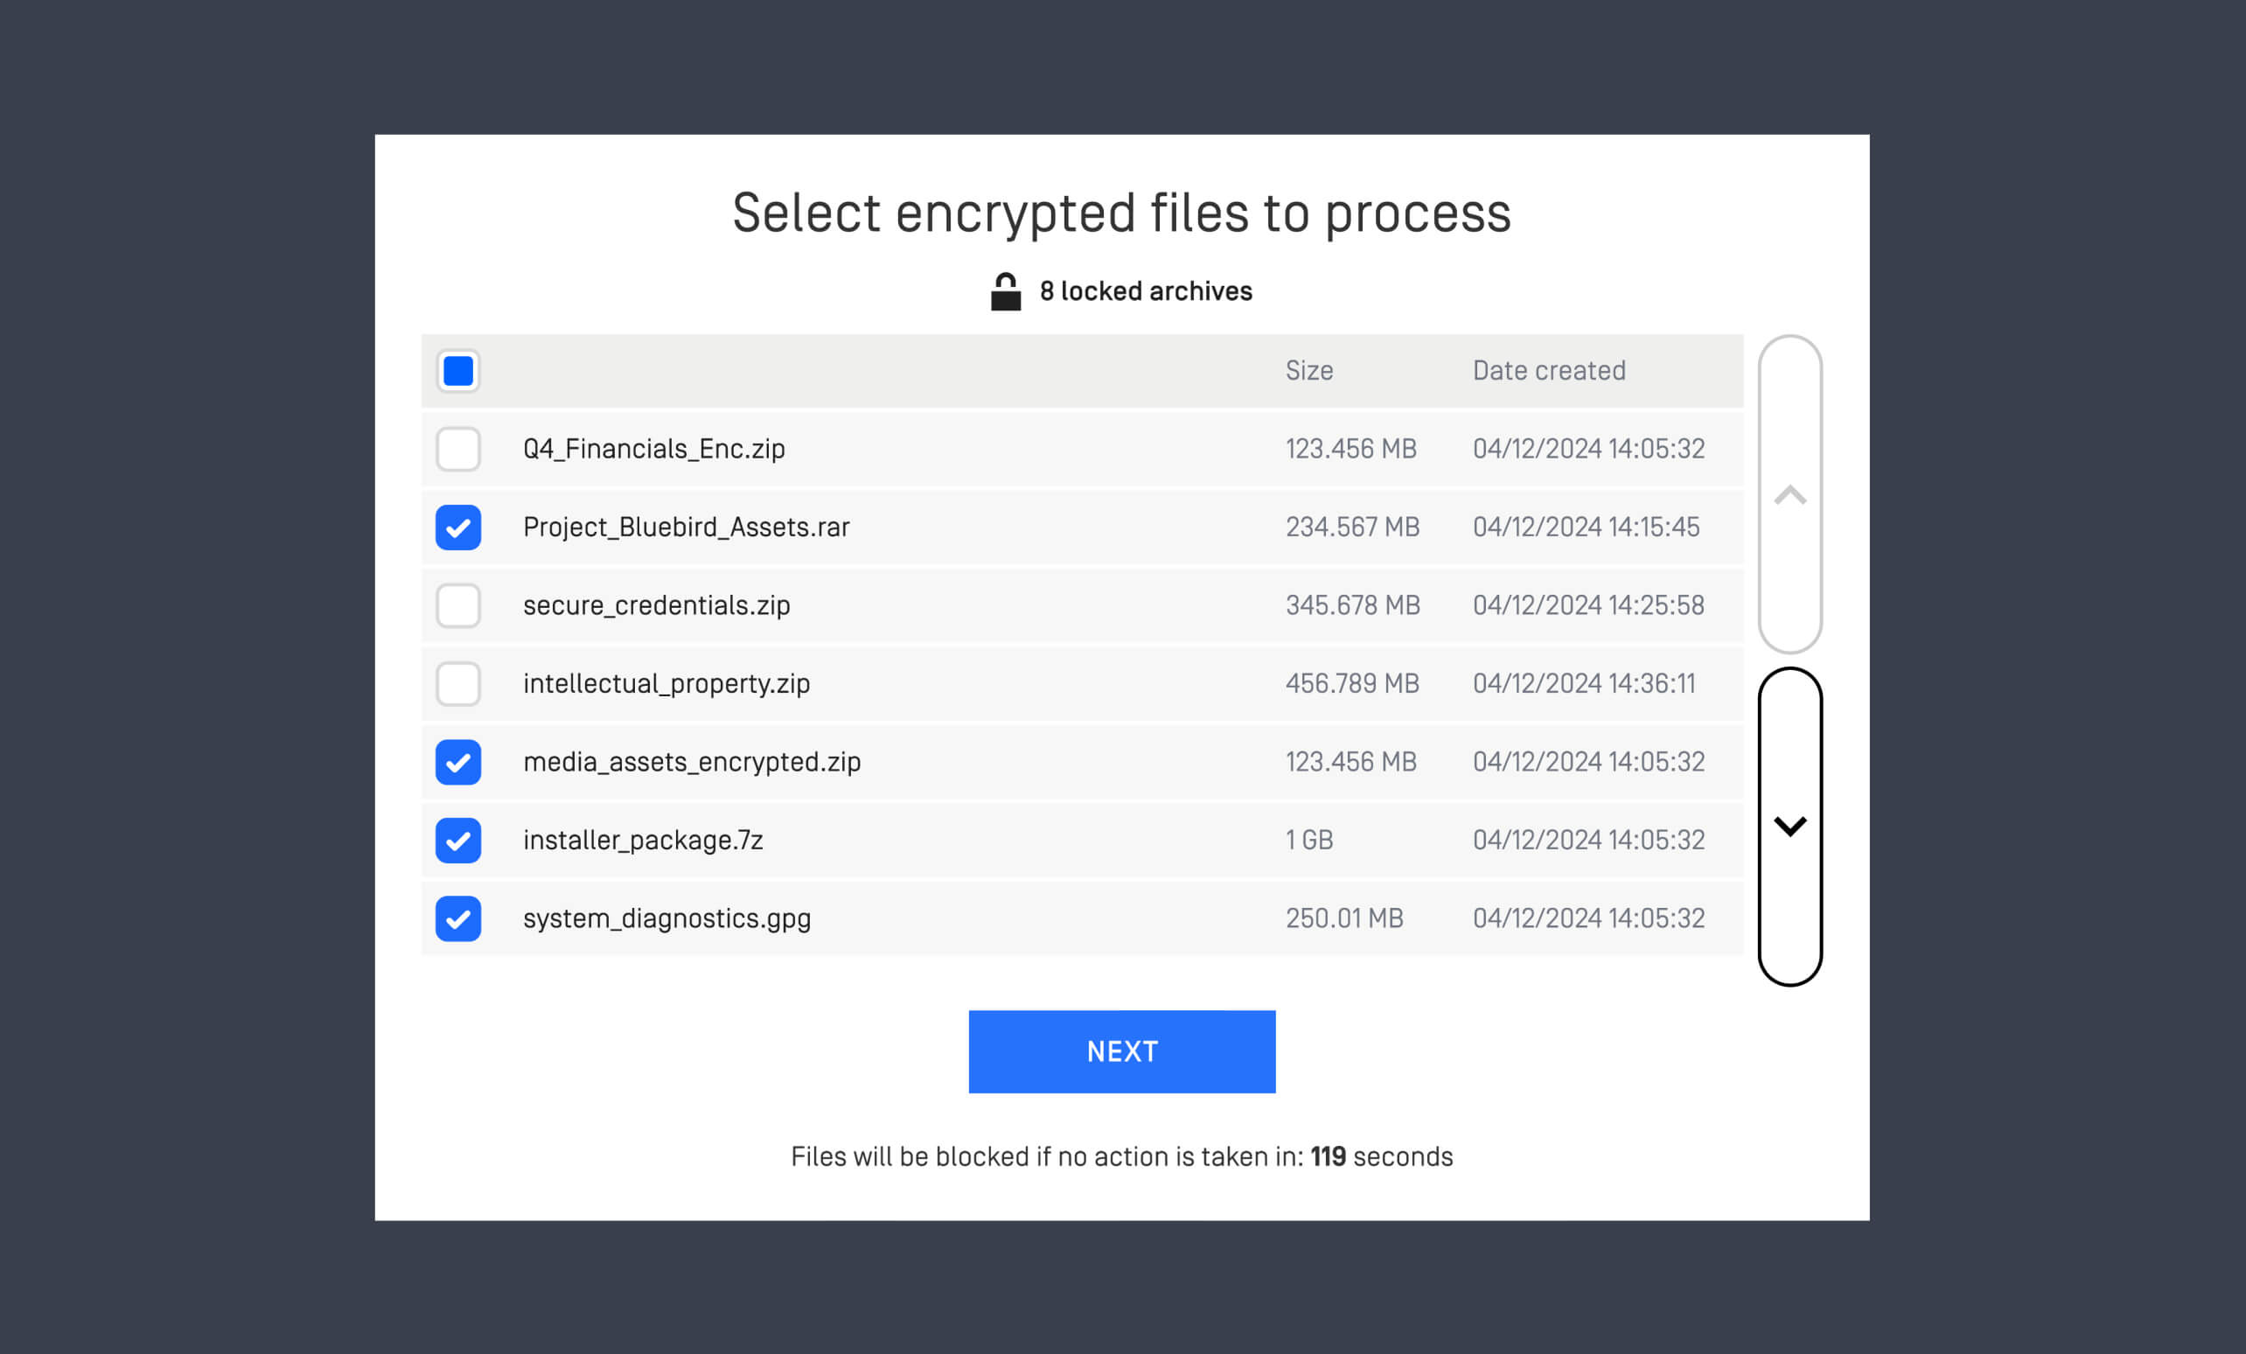Image resolution: width=2246 pixels, height=1354 pixels.
Task: Uncheck Project_Bluebird_Assets.rar checkbox
Action: tap(457, 528)
